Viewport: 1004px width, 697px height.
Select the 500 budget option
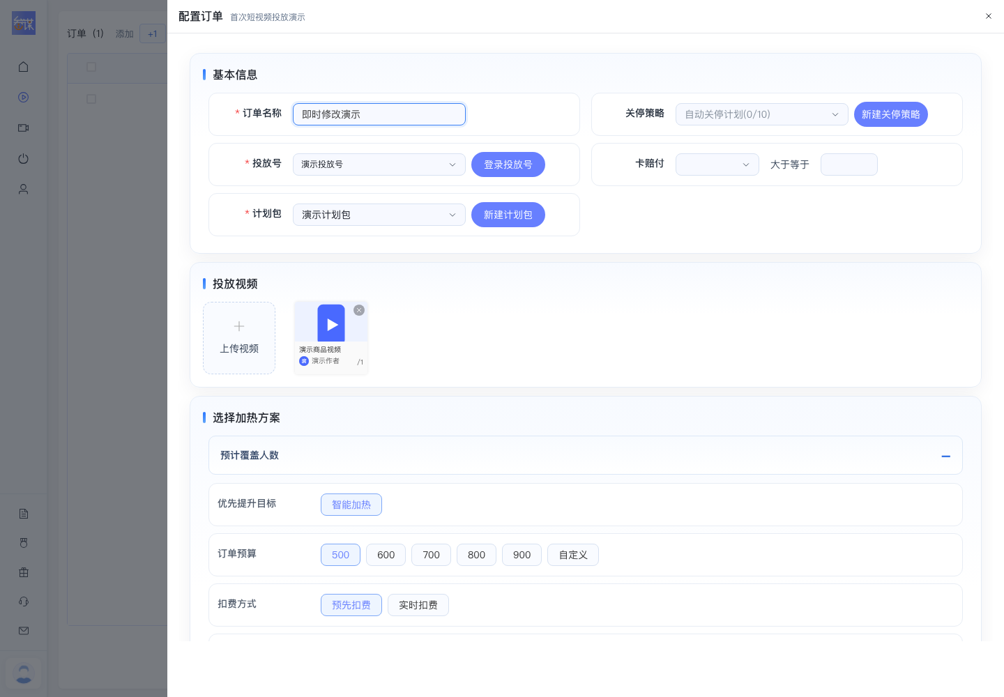coord(340,555)
